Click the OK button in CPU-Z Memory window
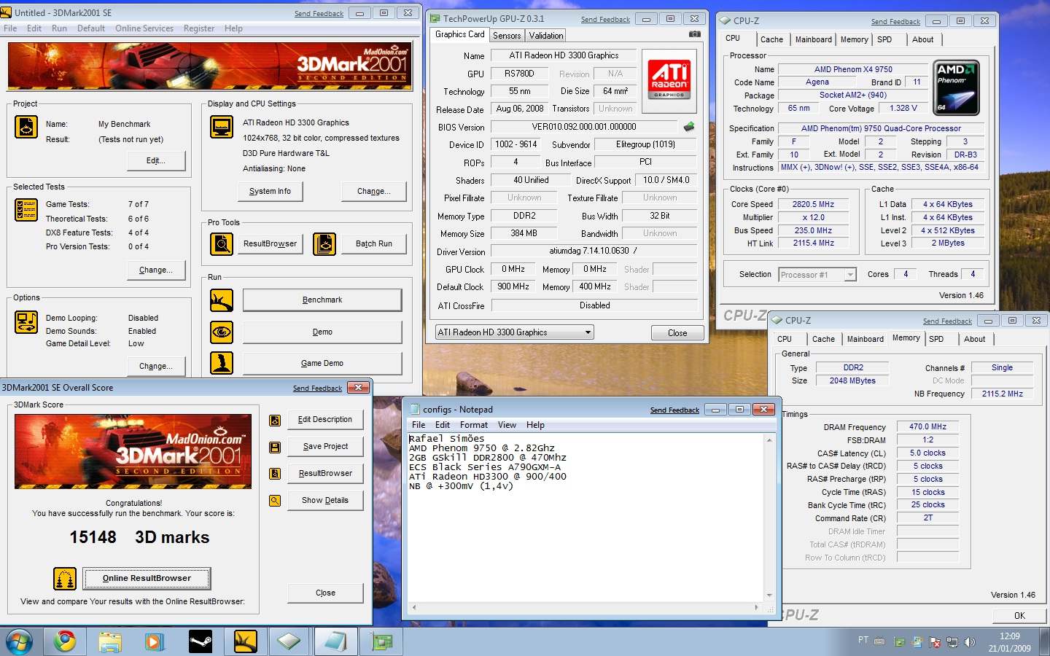The image size is (1050, 656). point(1019,616)
